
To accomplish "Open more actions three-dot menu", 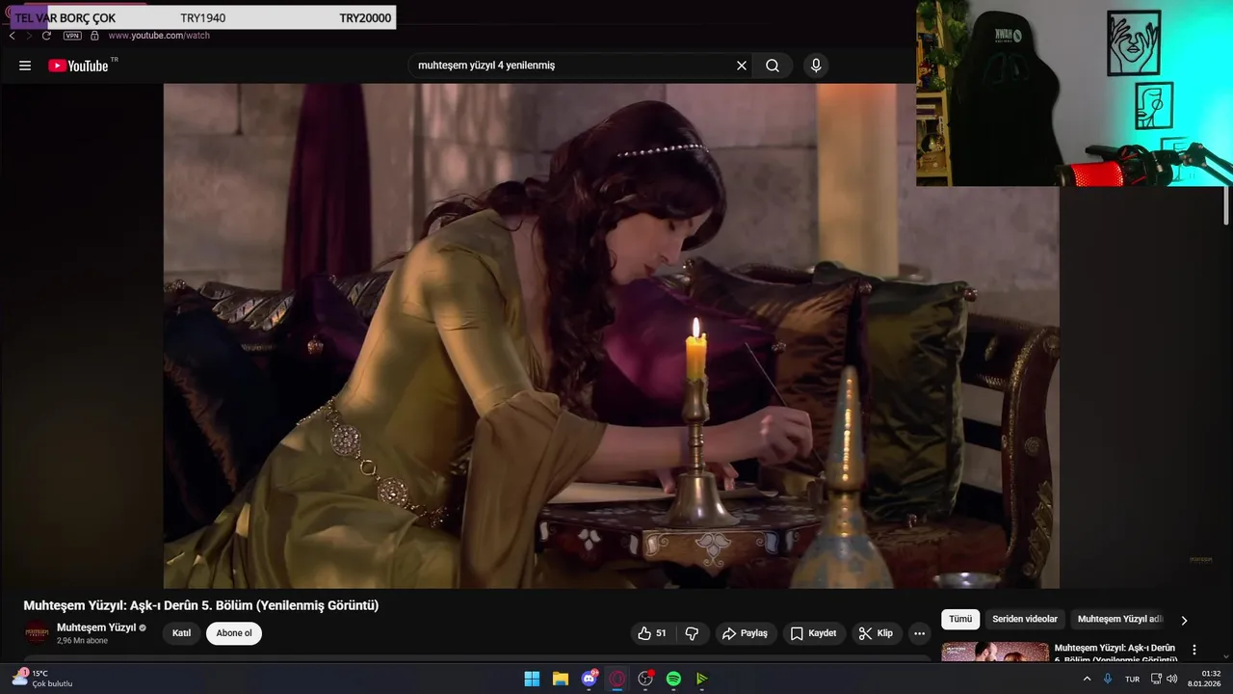I will [920, 633].
